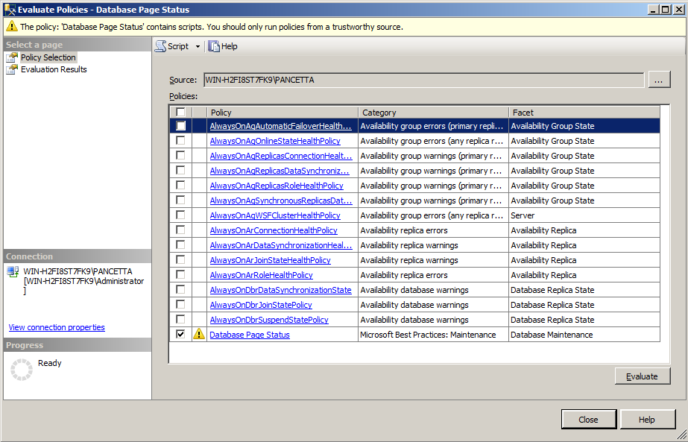Maximize the Evaluate Policies window
The height and width of the screenshot is (442, 688).
[x=666, y=9]
